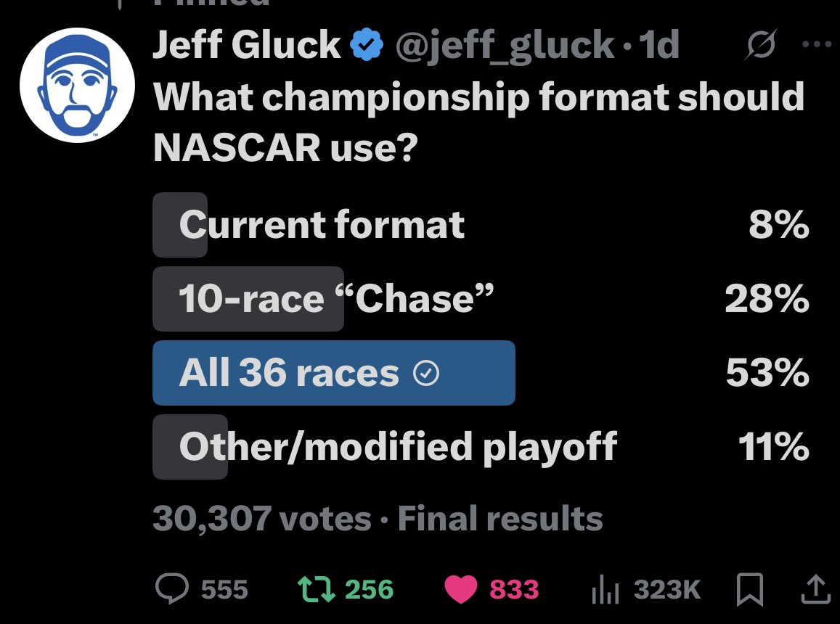Open the Grok slash-circle icon
The height and width of the screenshot is (624, 840).
coord(761,46)
